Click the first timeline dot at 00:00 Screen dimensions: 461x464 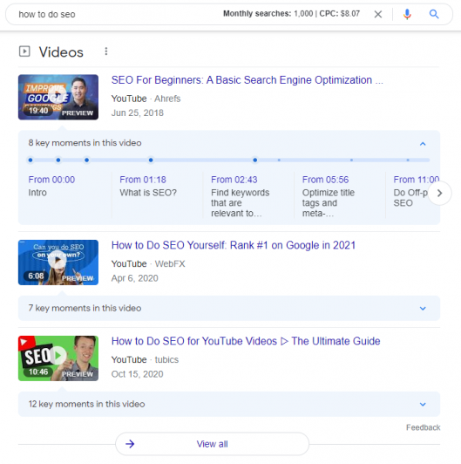[31, 160]
